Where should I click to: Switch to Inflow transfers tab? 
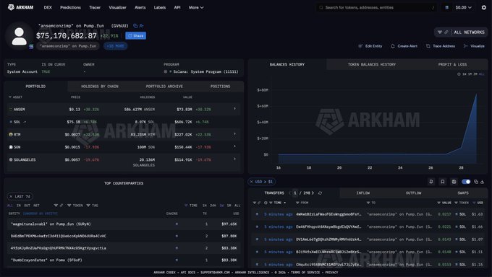tap(363, 193)
